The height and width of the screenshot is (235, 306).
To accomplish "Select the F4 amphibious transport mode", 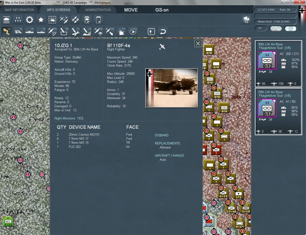I will pyautogui.click(x=41, y=31).
